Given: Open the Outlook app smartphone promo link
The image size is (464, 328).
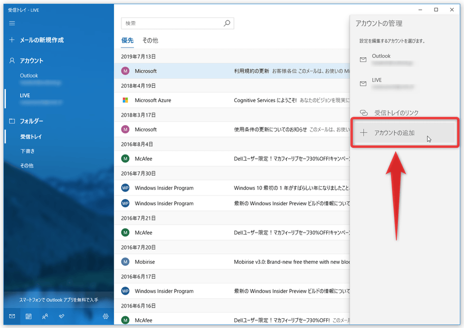Looking at the screenshot, I should 59,300.
